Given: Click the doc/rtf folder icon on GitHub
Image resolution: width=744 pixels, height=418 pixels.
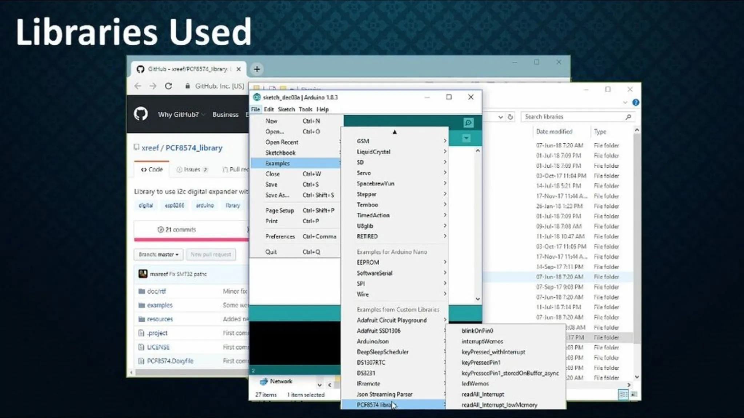Looking at the screenshot, I should [x=142, y=291].
